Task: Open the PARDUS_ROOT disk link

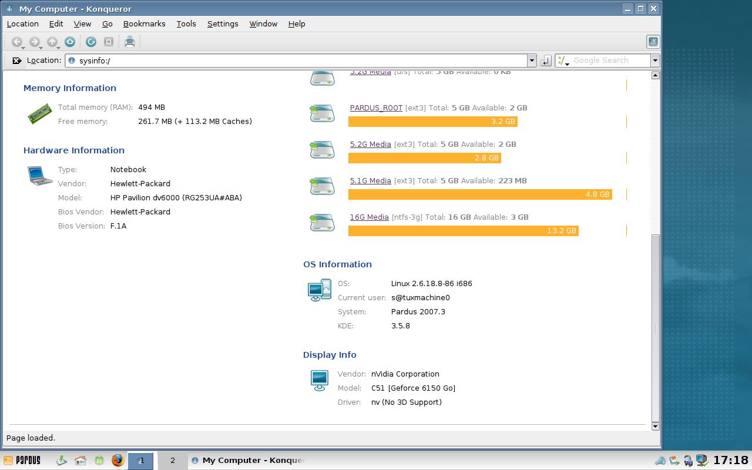Action: click(376, 108)
